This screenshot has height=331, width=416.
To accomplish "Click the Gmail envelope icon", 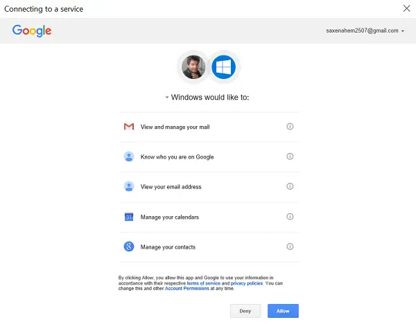I will tap(129, 127).
